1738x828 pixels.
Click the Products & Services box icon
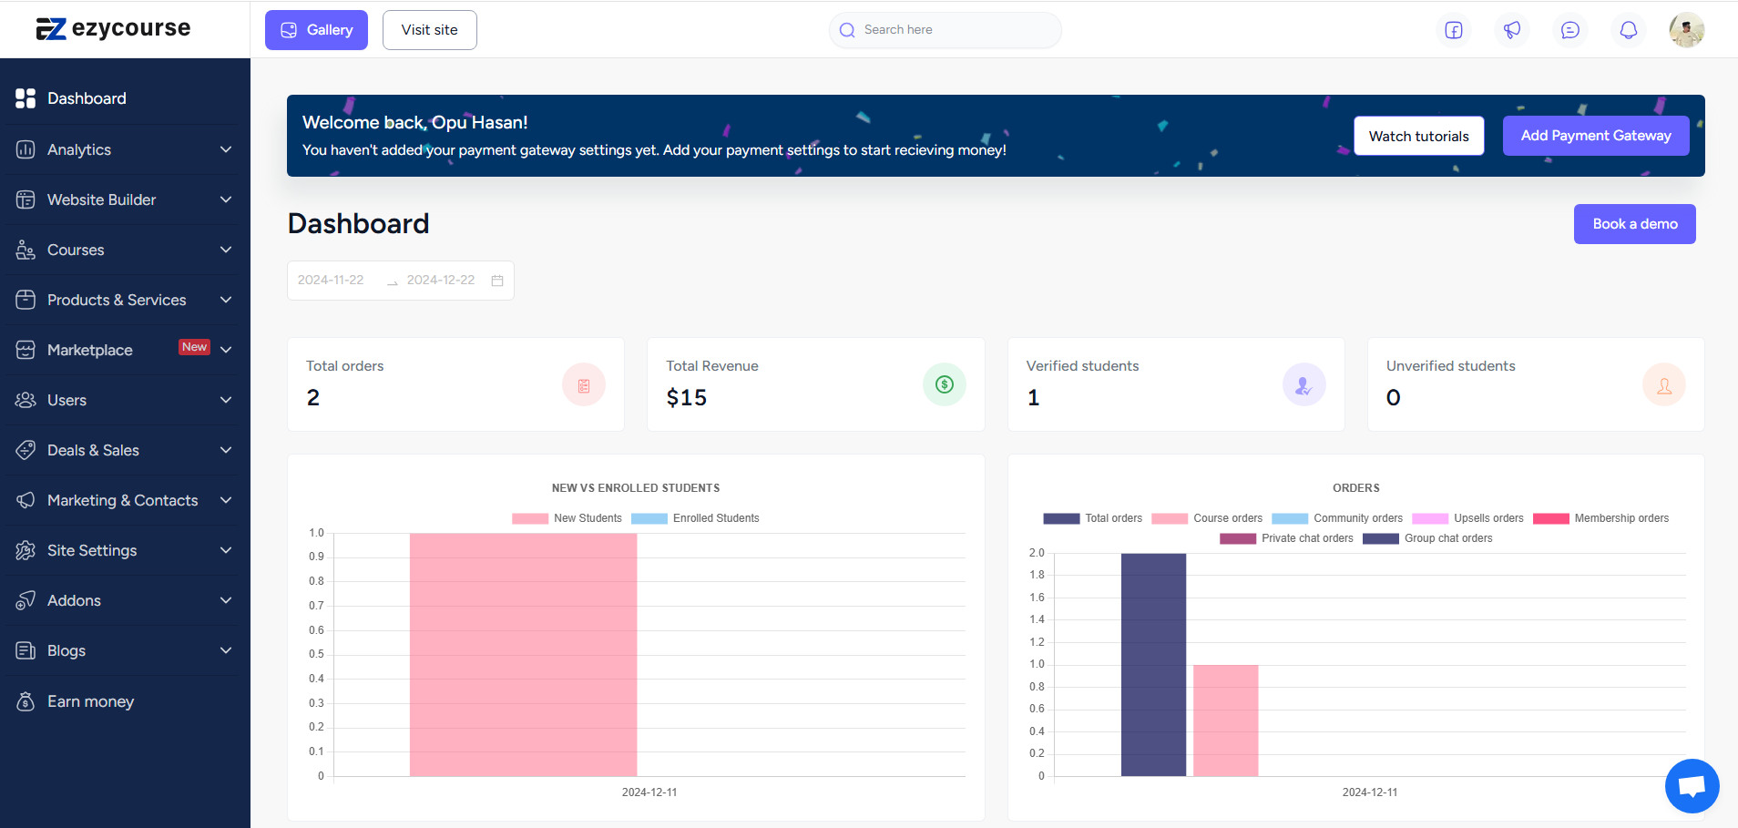point(26,300)
